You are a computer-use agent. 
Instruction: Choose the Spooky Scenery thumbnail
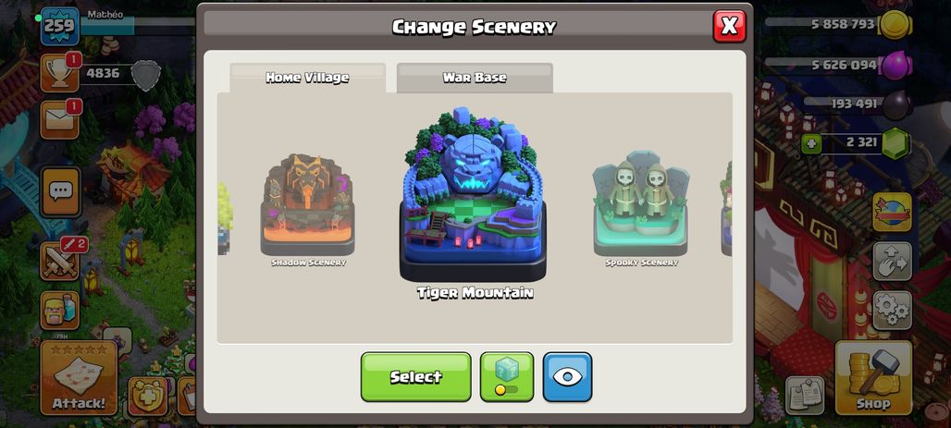(641, 209)
